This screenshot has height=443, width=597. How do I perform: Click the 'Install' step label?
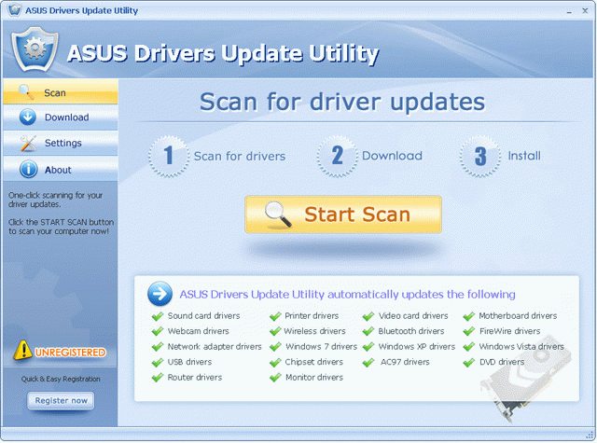524,156
